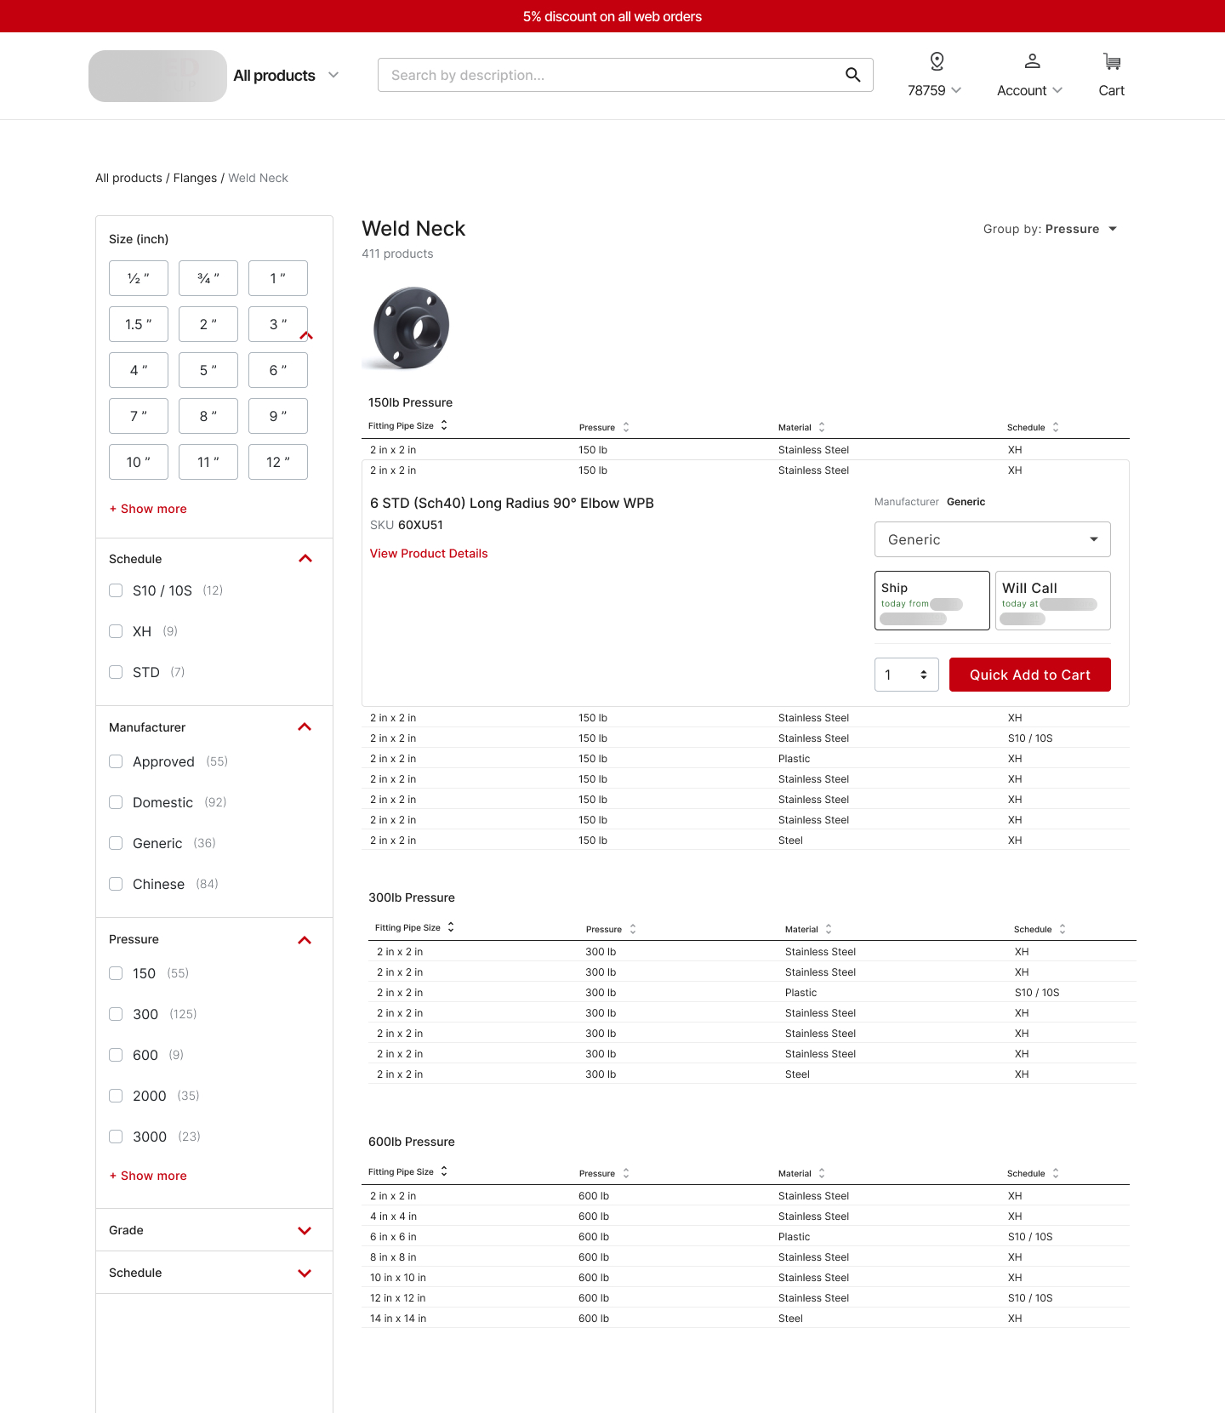This screenshot has height=1413, width=1225.
Task: Collapse the Manufacturer filter section
Action: (305, 727)
